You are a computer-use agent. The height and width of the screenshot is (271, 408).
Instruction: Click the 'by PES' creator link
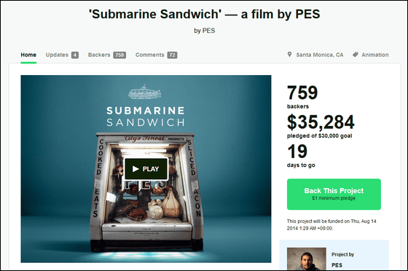(x=205, y=31)
